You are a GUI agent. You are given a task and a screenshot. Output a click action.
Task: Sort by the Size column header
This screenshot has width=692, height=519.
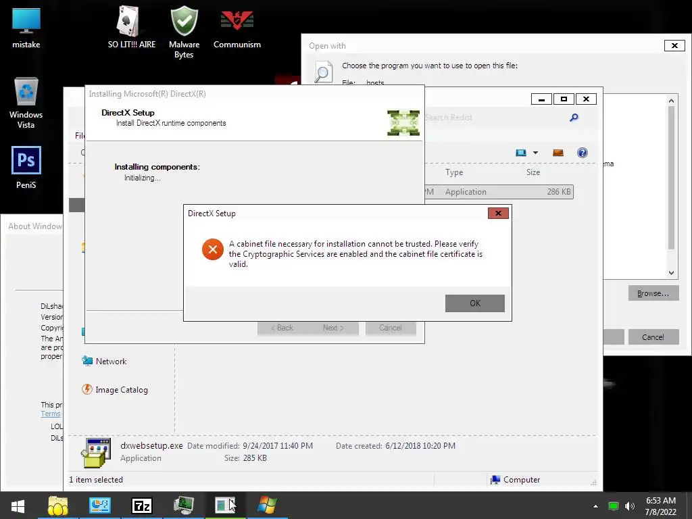point(533,172)
